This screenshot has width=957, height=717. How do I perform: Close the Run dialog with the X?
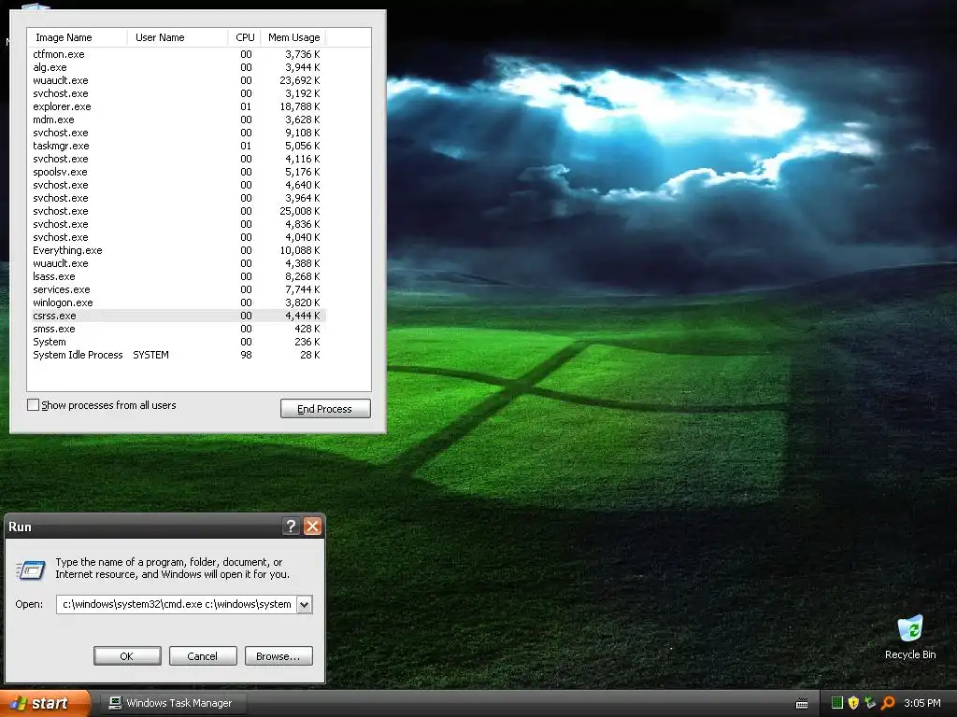point(312,527)
